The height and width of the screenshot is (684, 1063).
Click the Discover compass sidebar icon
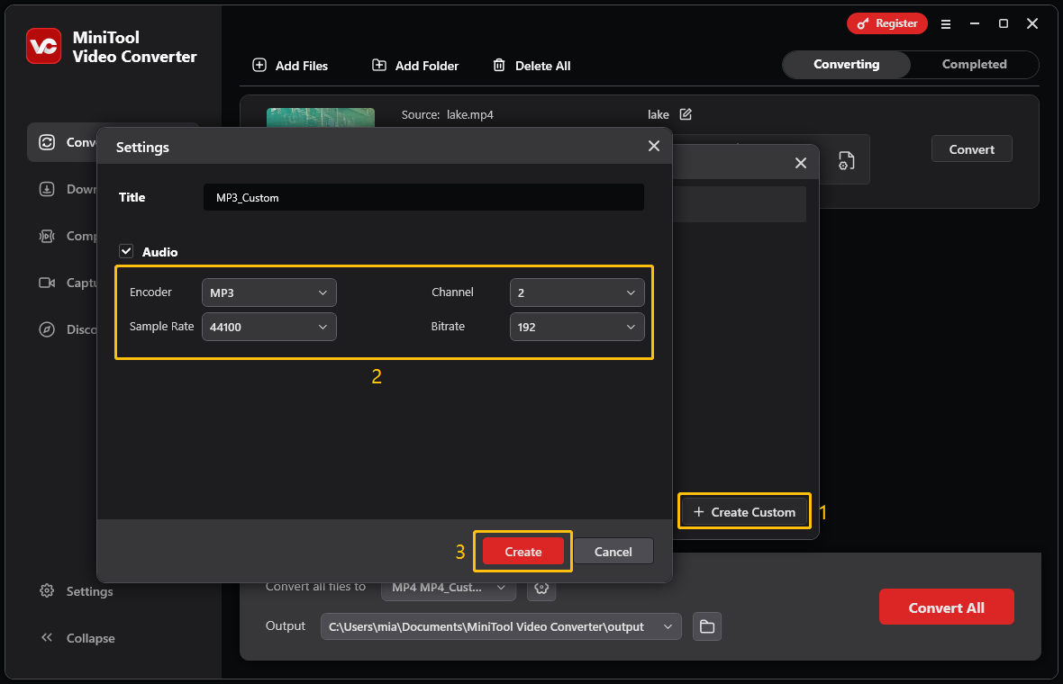click(47, 329)
